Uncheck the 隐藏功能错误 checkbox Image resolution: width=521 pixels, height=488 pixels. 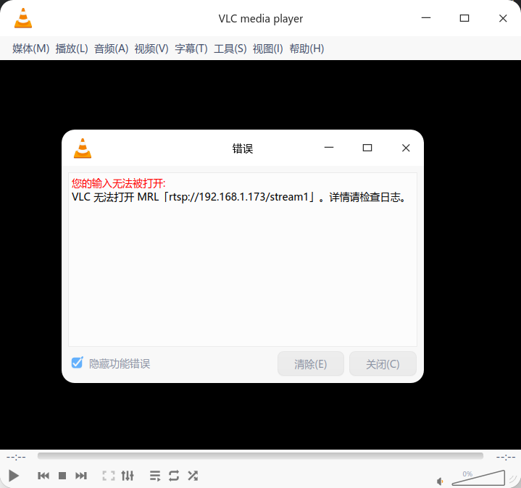point(77,363)
